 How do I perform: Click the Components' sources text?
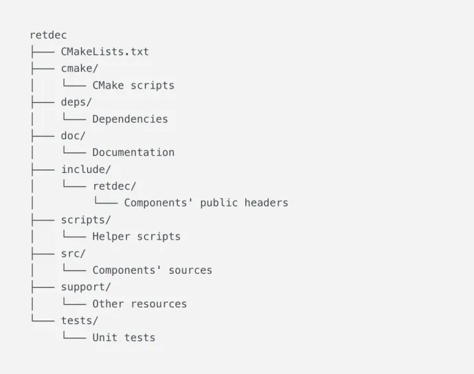153,270
